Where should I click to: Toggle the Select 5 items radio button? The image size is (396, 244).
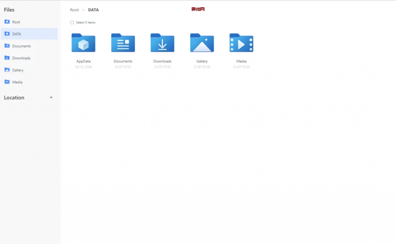(72, 22)
